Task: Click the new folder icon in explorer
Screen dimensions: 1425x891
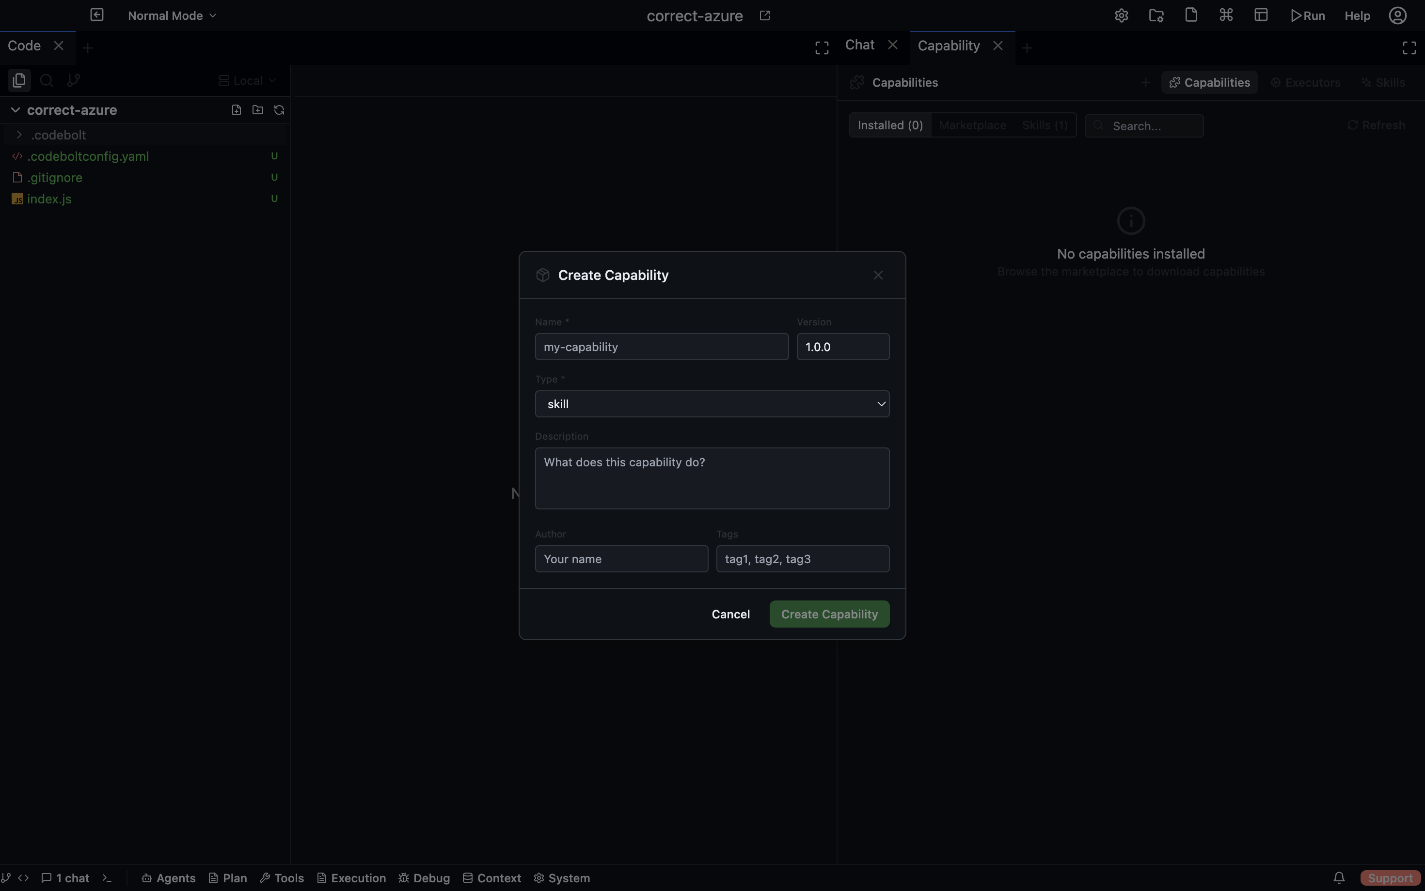Action: 258,110
